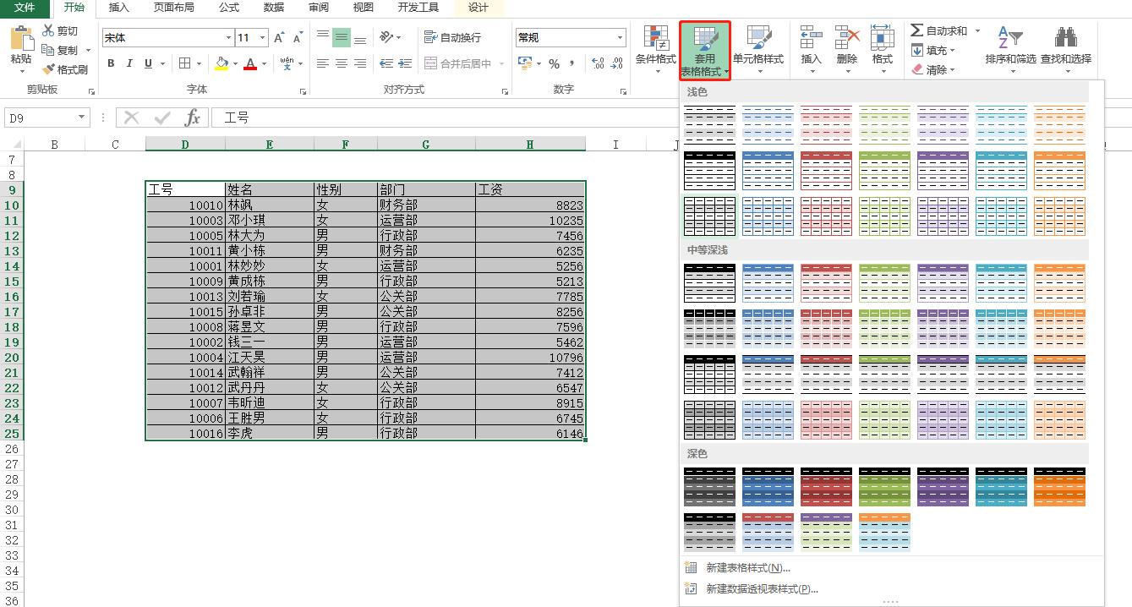Decrease font size with the smaller A icon

(299, 38)
